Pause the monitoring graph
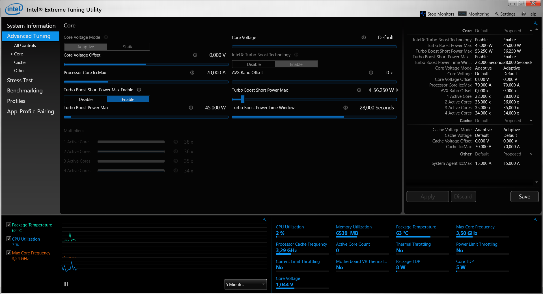This screenshot has height=294, width=543. coord(66,284)
